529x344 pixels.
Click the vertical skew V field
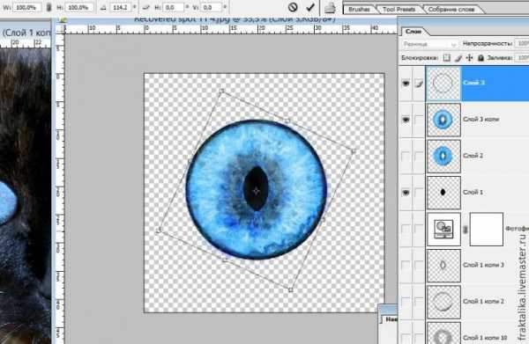[x=212, y=7]
